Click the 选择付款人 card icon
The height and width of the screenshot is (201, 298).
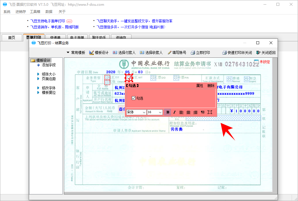coord(115,53)
